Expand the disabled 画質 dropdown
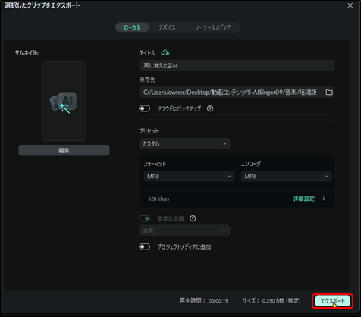Image resolution: width=361 pixels, height=317 pixels. 184,231
